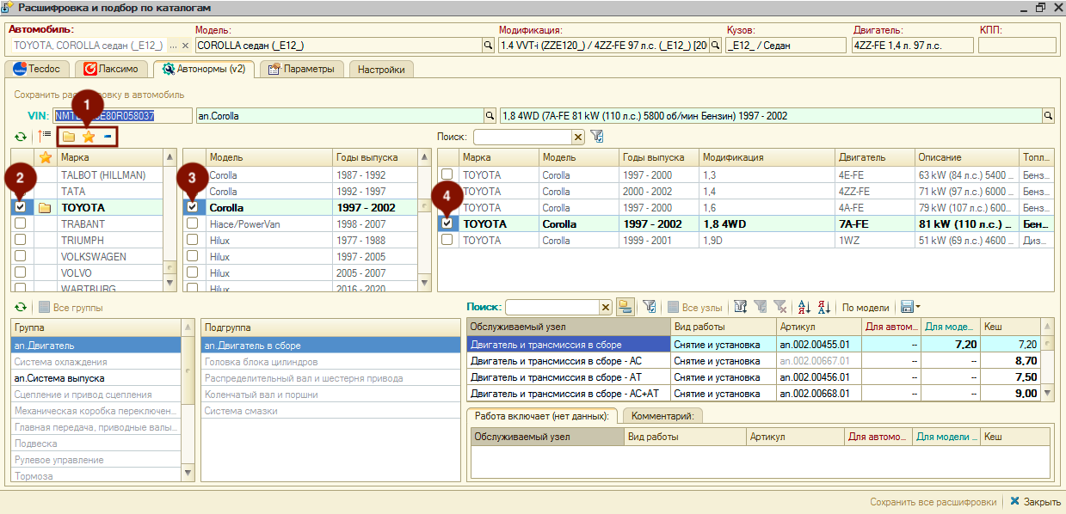Click the Все группы button
Viewport: 1066px width, 514px height.
click(71, 307)
